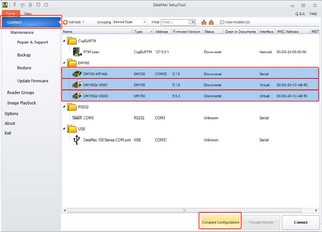Click the DM150Q-V0003 virtual reader icon
Viewport: 322px width, 232px height.
(x=77, y=96)
